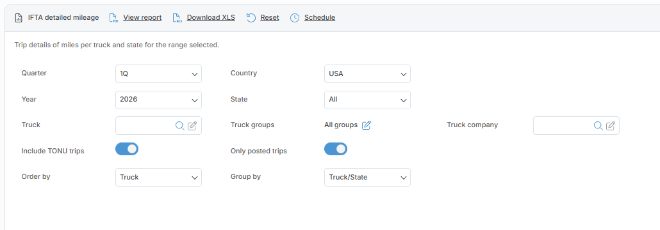
Task: Toggle the Only posted trips switch
Action: pyautogui.click(x=336, y=149)
